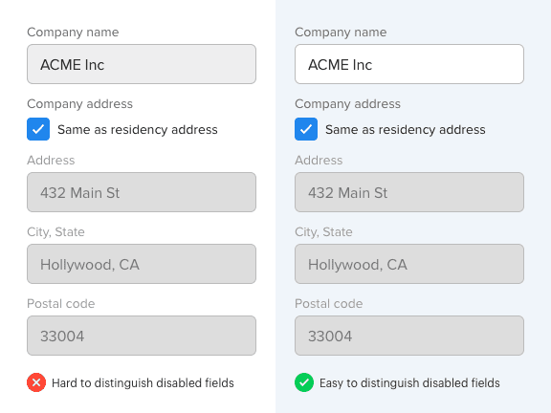The width and height of the screenshot is (551, 413).
Task: Click the right Address field showing 432 Main St
Action: click(409, 192)
